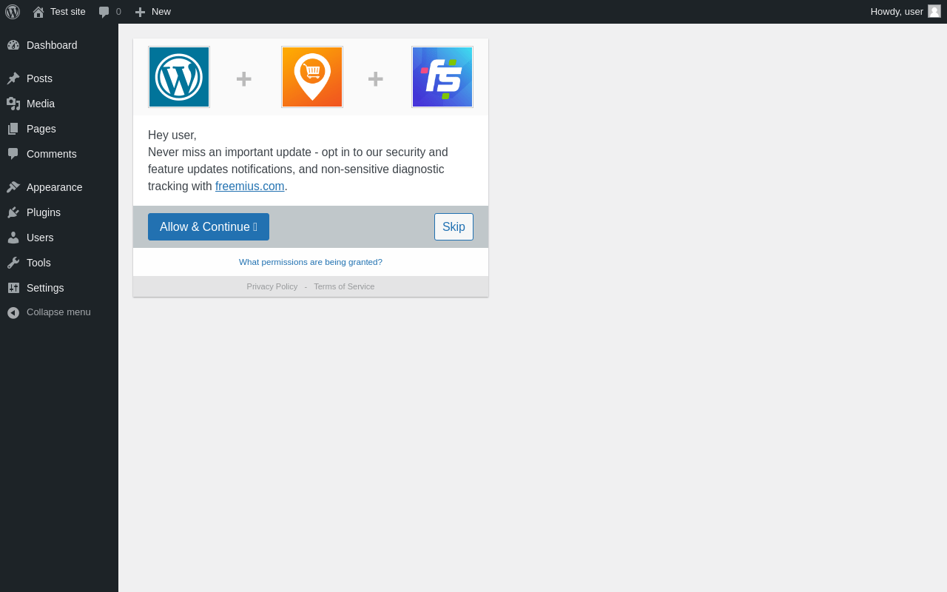Open the Howdy, user account menu
This screenshot has height=592, width=947.
(x=905, y=12)
